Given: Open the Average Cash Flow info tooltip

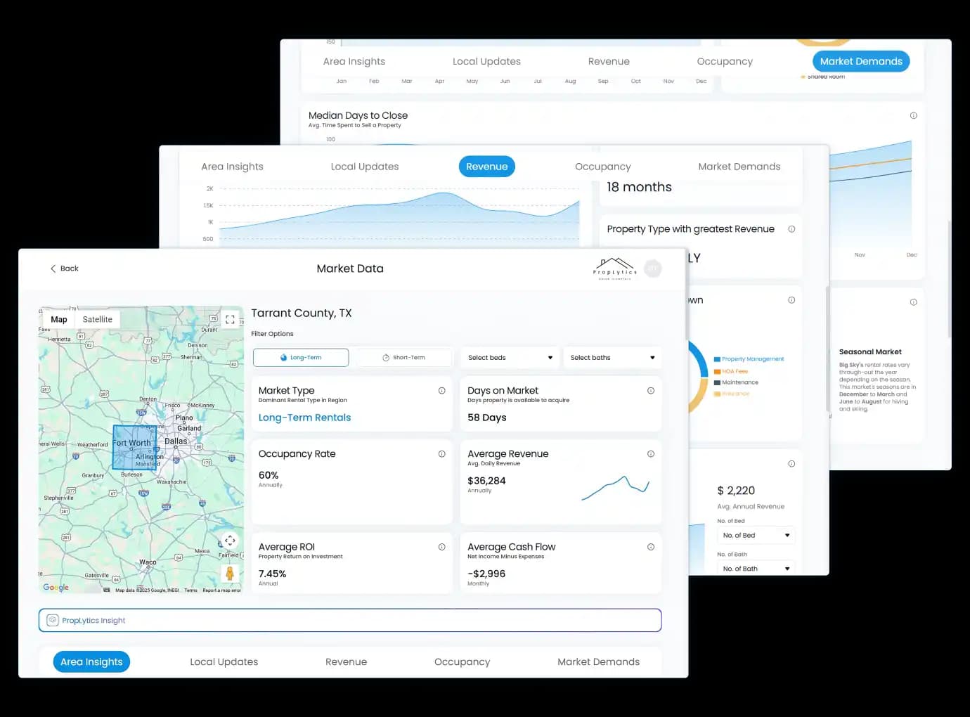Looking at the screenshot, I should (x=650, y=546).
